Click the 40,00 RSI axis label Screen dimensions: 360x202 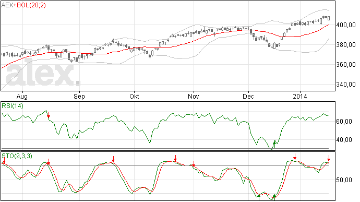[x=344, y=140]
